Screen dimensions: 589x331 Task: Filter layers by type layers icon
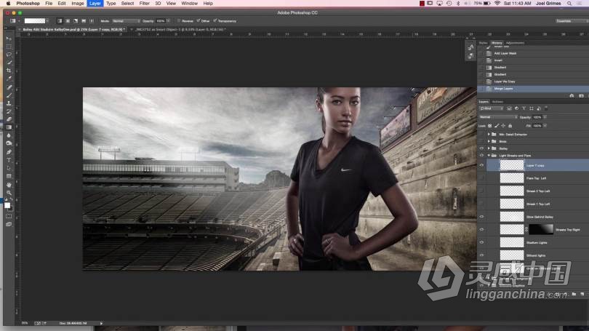click(524, 108)
